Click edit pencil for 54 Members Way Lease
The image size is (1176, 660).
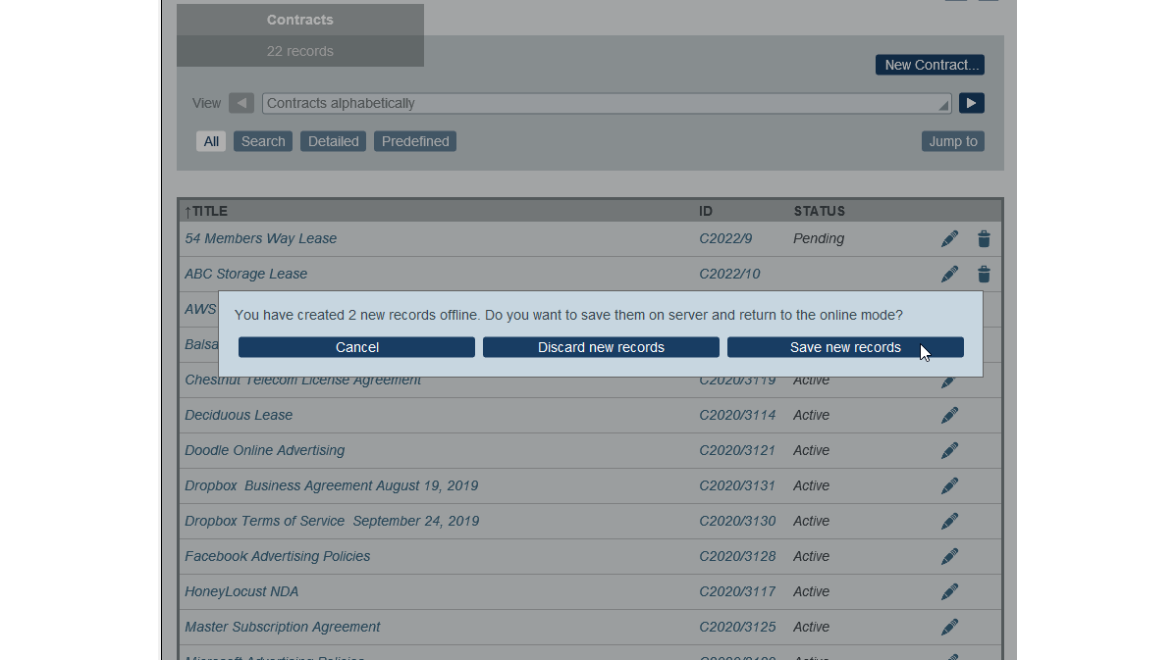949,239
